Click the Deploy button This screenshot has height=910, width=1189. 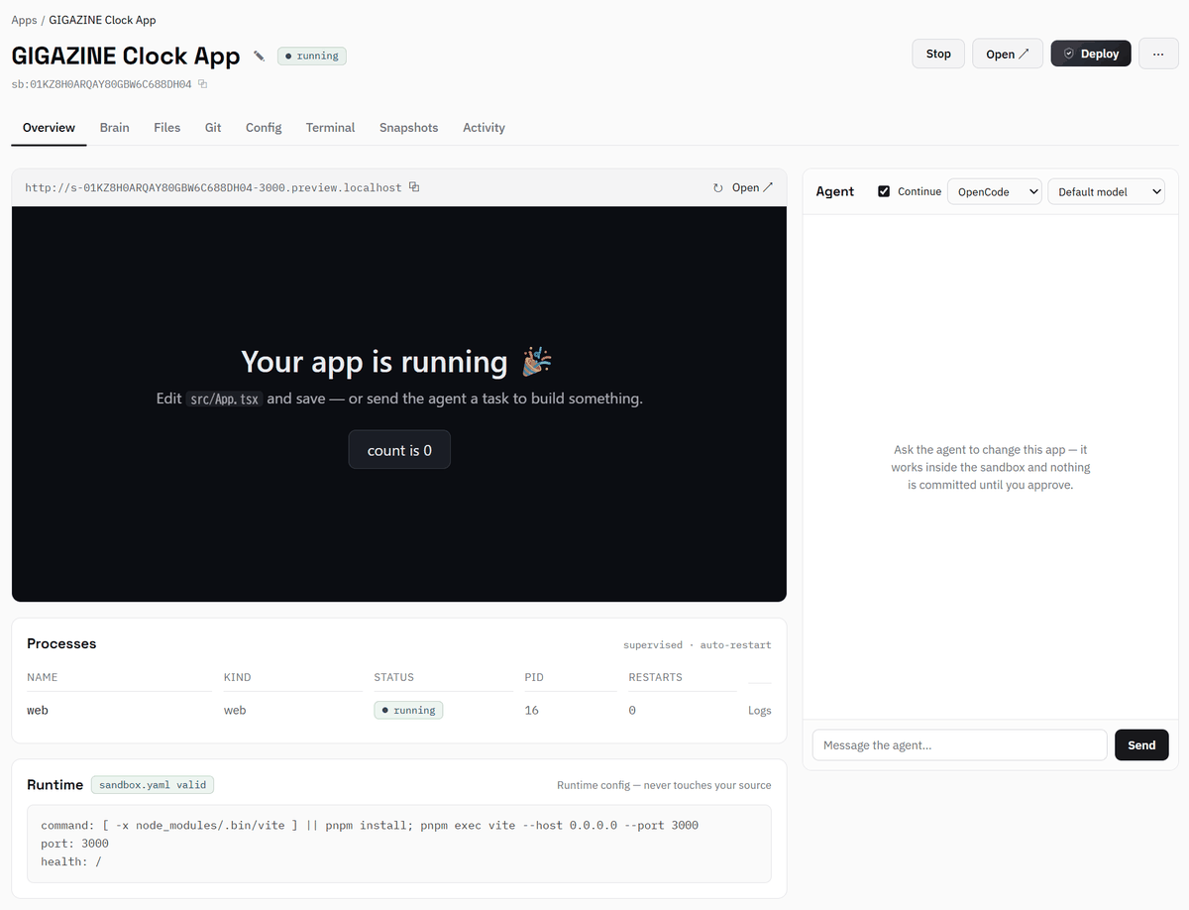(1091, 54)
